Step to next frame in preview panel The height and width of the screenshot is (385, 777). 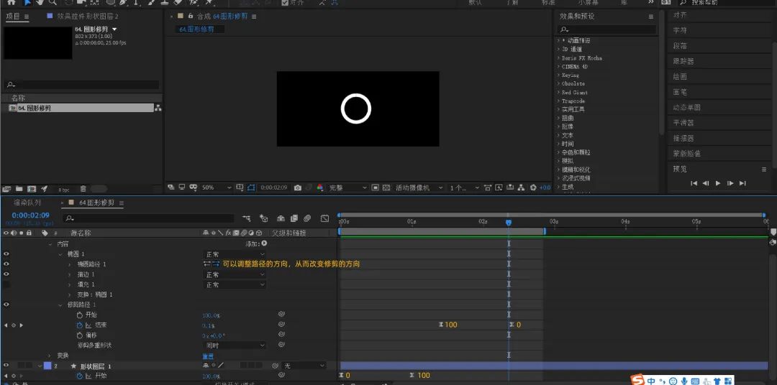click(x=730, y=183)
